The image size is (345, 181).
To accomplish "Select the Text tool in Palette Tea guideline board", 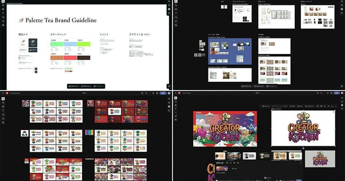I will pyautogui.click(x=3, y=13).
